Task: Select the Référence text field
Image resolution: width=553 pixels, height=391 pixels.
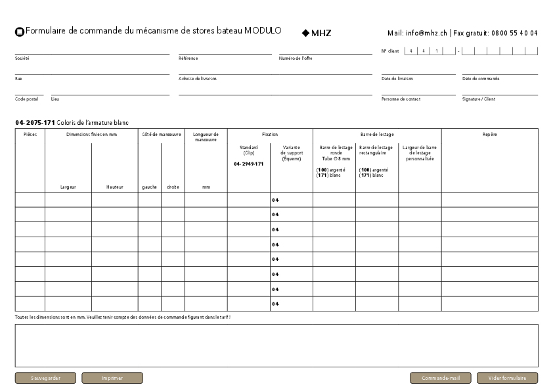Action: click(x=225, y=50)
